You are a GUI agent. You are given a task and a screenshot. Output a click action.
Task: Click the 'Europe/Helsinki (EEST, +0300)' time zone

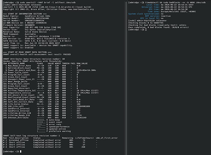click(178, 12)
